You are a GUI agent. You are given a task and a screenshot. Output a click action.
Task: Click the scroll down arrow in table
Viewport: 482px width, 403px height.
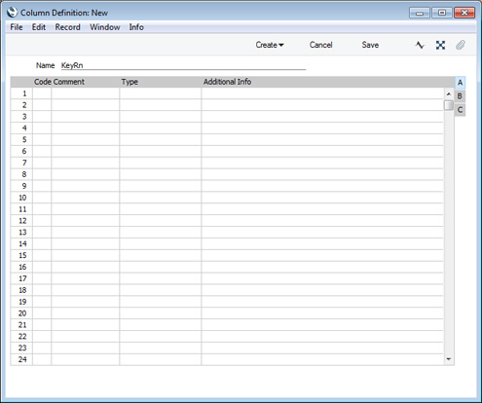[x=449, y=359]
